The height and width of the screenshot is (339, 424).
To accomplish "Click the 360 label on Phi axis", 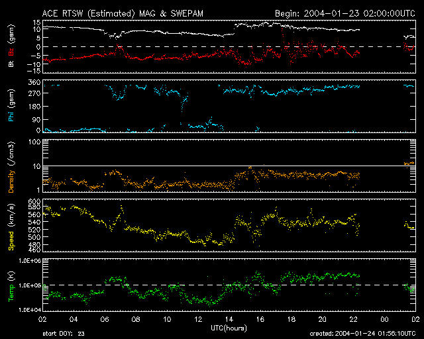I will (34, 82).
